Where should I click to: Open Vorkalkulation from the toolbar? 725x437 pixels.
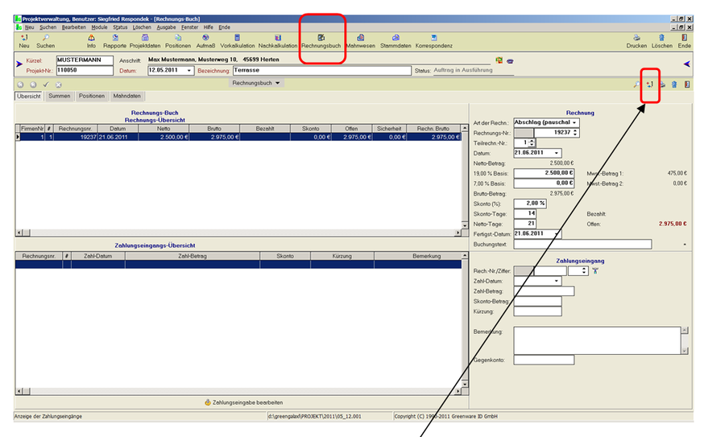[x=238, y=40]
